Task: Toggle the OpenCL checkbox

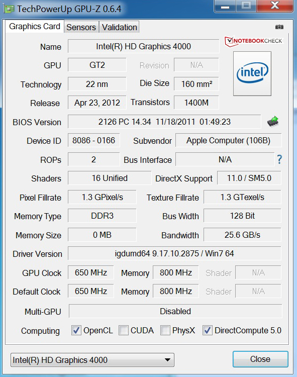Action: [76, 330]
